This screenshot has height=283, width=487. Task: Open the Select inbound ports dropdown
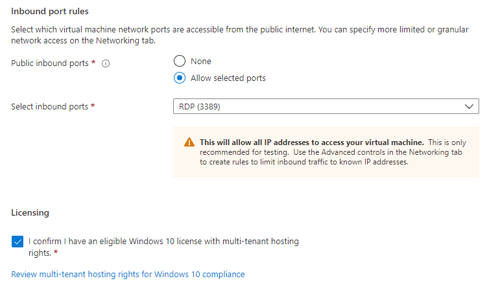326,106
